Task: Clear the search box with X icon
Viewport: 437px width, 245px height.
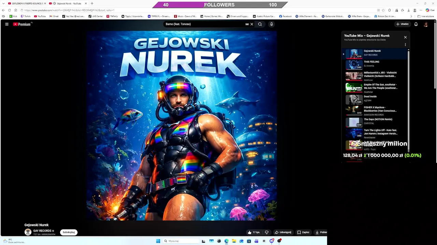Action: [252, 24]
